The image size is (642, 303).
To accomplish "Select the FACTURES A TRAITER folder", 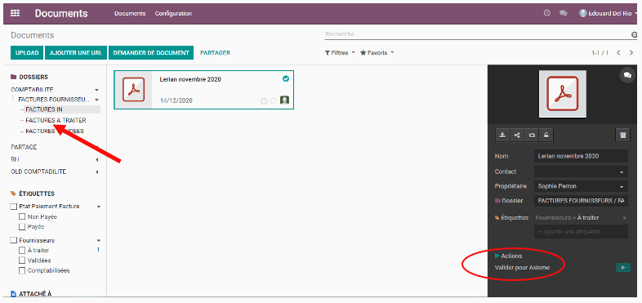I will click(x=56, y=120).
